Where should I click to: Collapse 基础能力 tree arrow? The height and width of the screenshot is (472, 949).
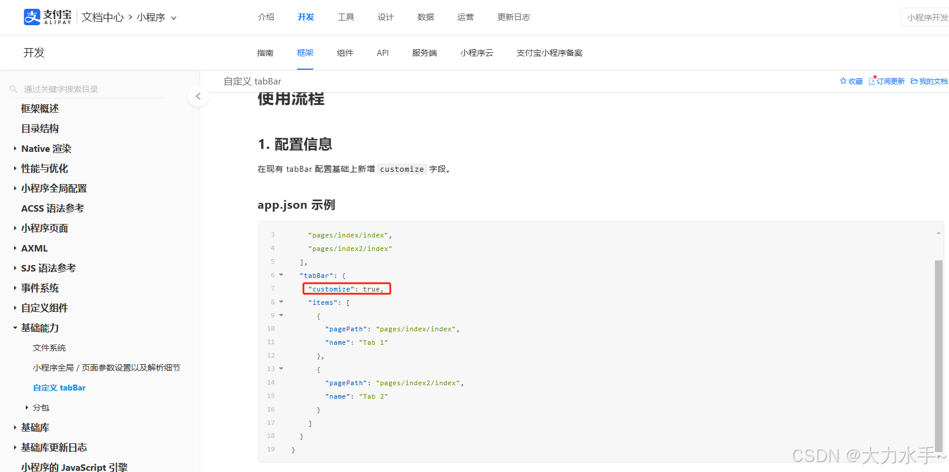tap(15, 328)
